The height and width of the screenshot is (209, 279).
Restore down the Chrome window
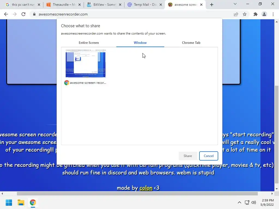260,4
